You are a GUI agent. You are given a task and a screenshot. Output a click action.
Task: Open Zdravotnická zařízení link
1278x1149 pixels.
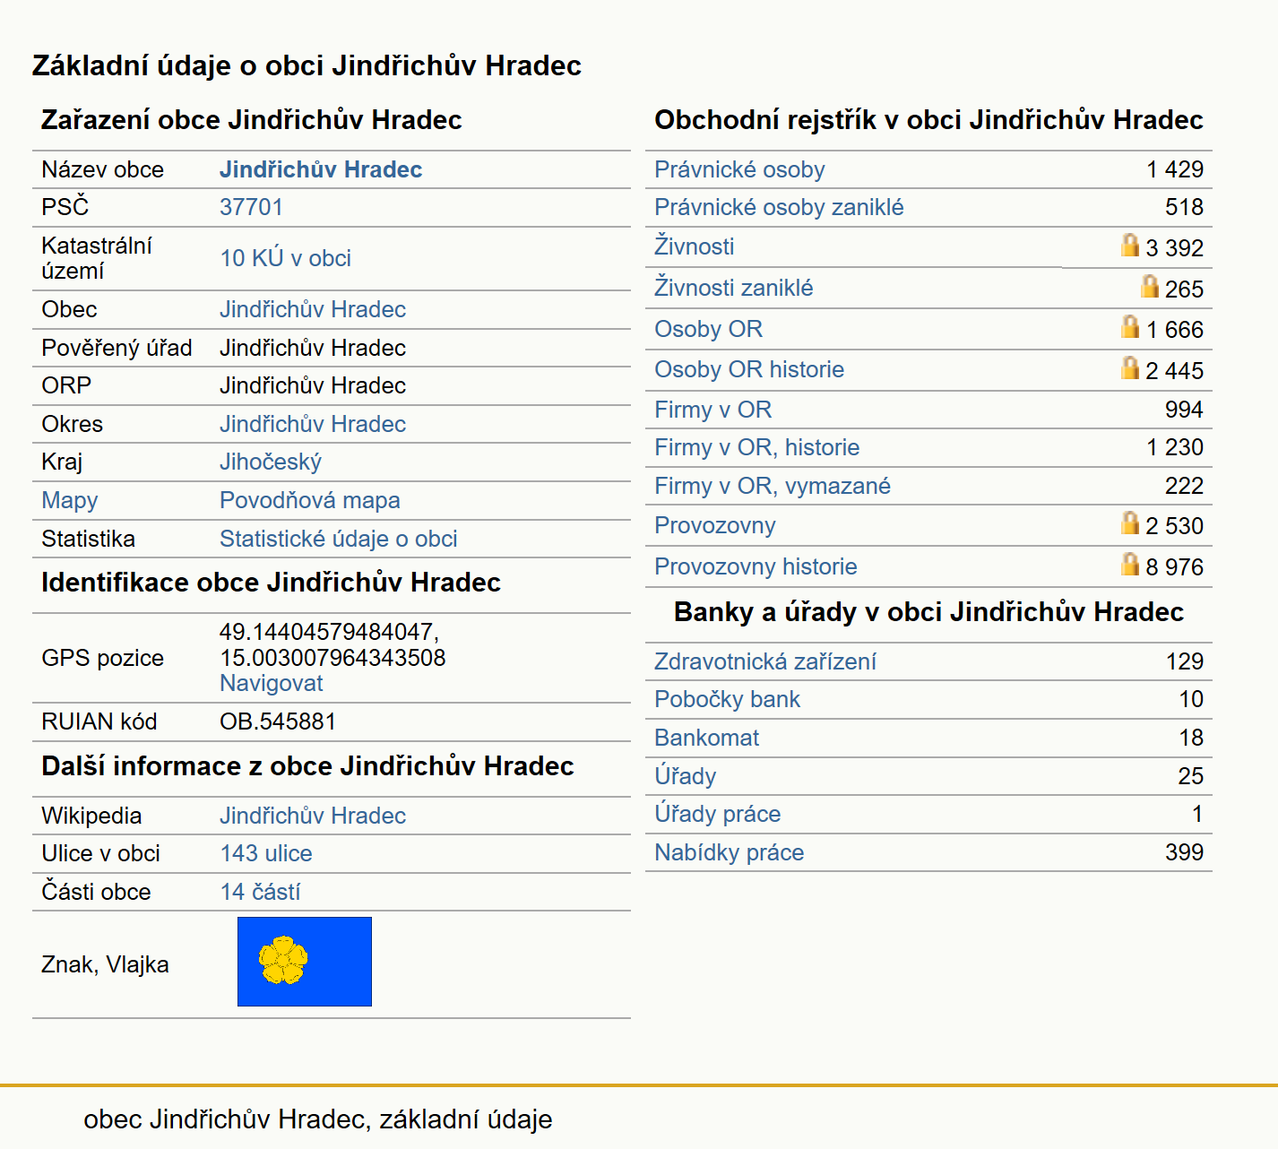tap(765, 661)
